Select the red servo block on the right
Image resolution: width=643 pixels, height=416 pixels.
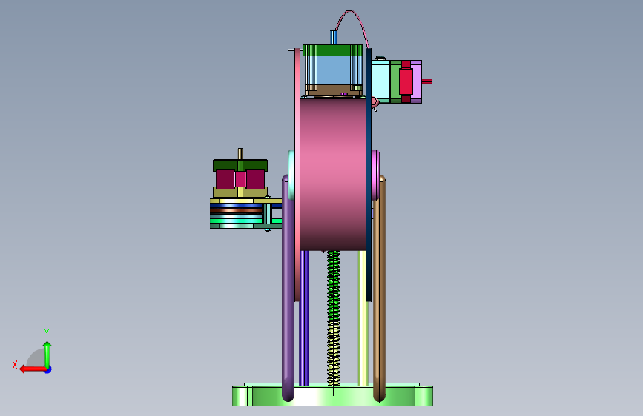pyautogui.click(x=406, y=81)
